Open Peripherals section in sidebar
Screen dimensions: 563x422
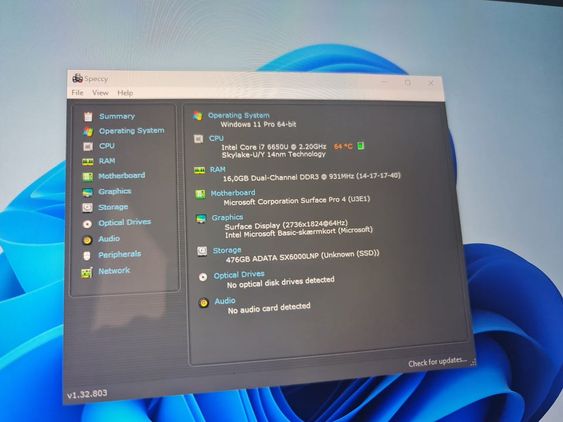120,254
